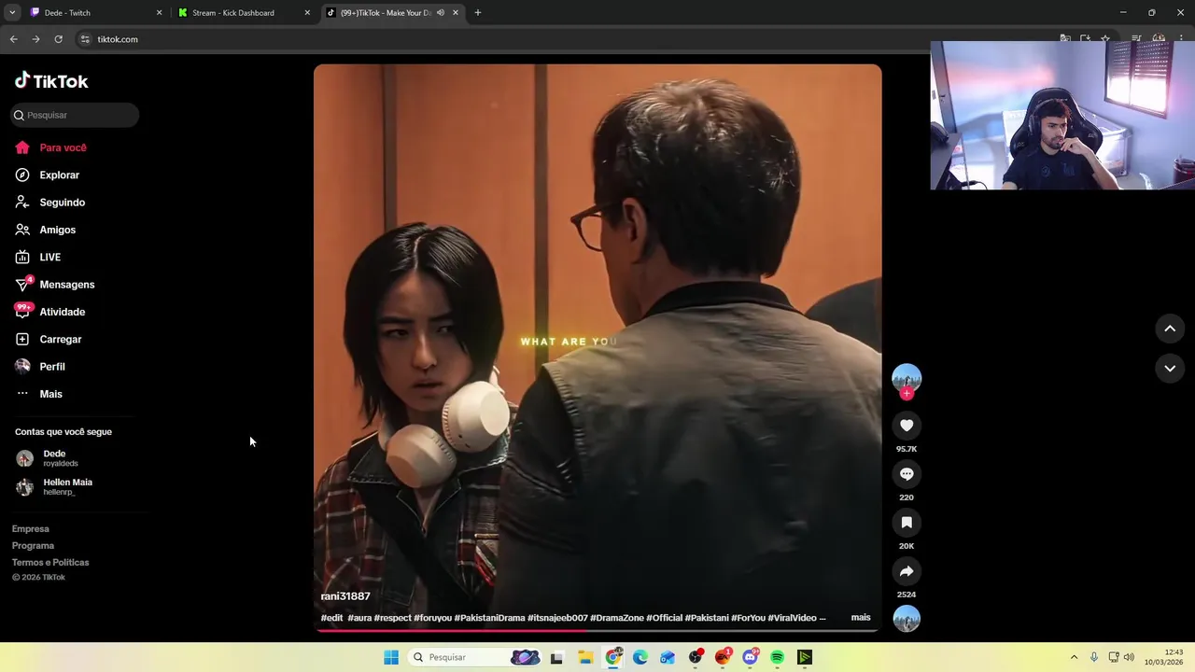The height and width of the screenshot is (672, 1195).
Task: Go to the Seguindo feed
Action: 50,203
